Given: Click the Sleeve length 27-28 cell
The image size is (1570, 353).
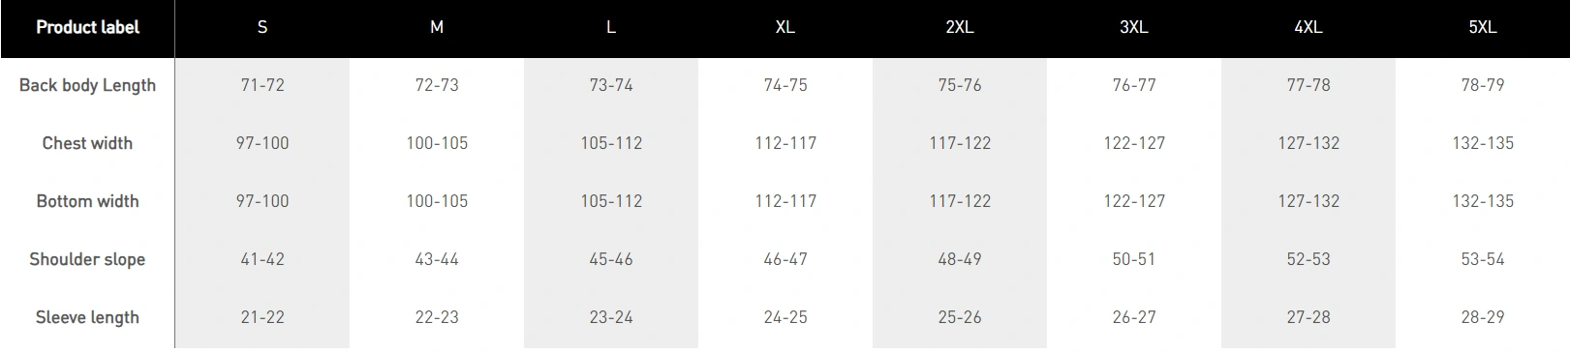Looking at the screenshot, I should pyautogui.click(x=1308, y=317).
